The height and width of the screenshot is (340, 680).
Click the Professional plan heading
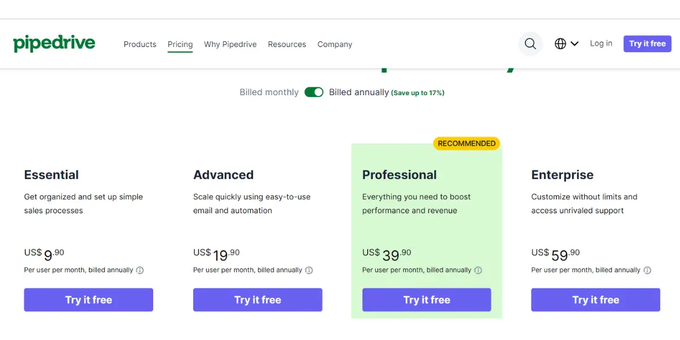[399, 175]
